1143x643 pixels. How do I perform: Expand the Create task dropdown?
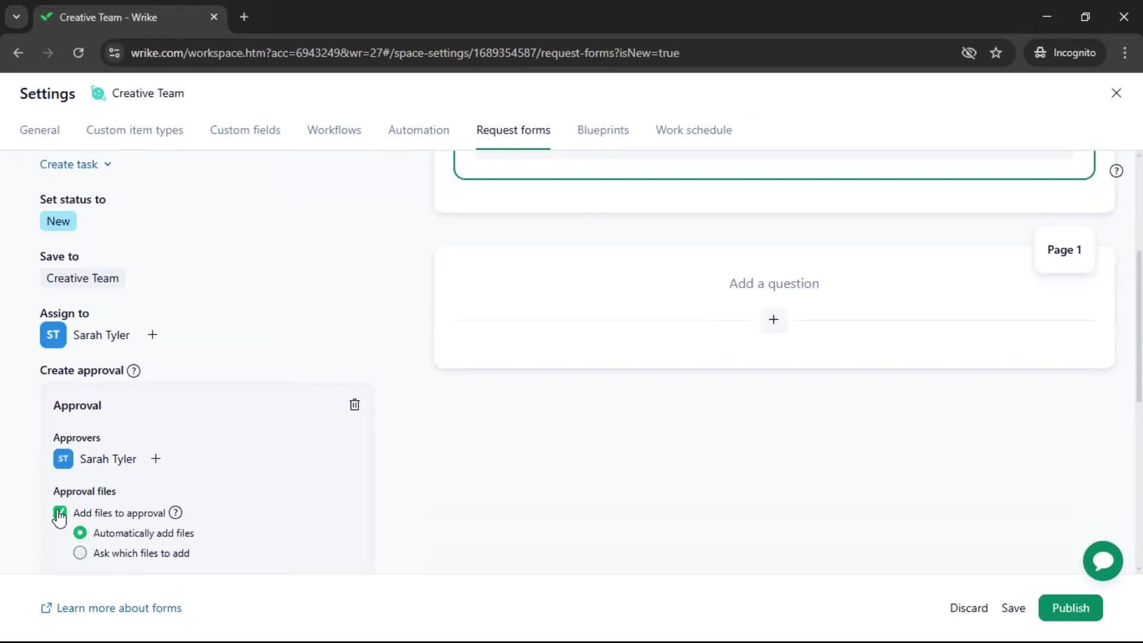pyautogui.click(x=76, y=164)
